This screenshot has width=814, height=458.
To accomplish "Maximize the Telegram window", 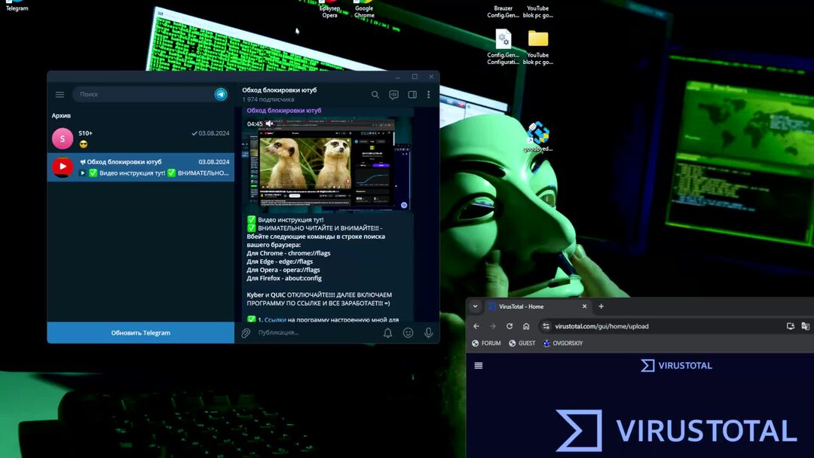I will (415, 77).
